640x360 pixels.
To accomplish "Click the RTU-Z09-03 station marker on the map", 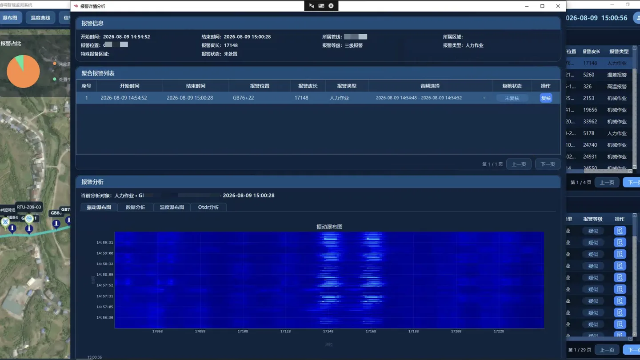I will 29,218.
